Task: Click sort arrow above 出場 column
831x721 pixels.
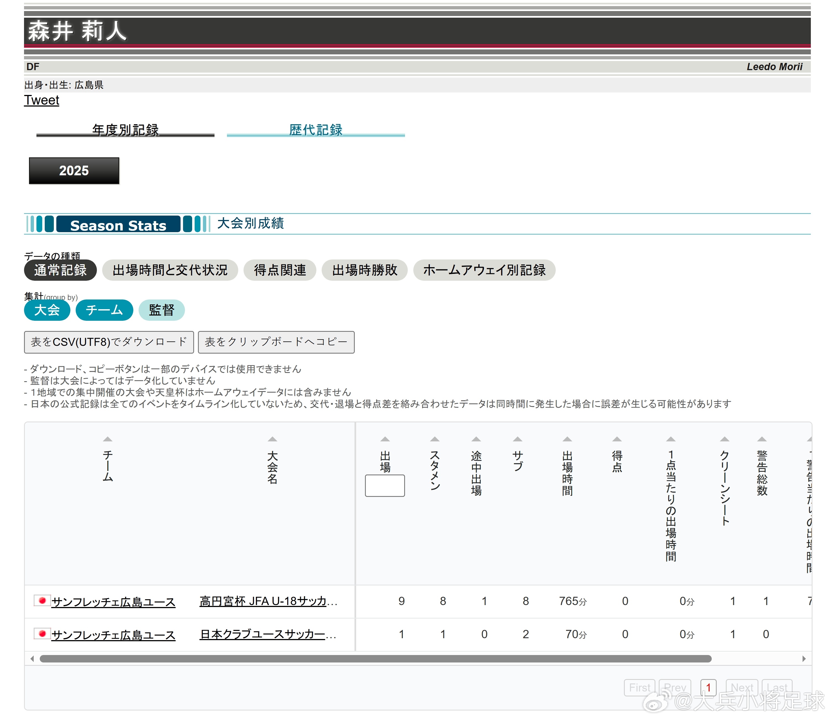Action: 385,439
